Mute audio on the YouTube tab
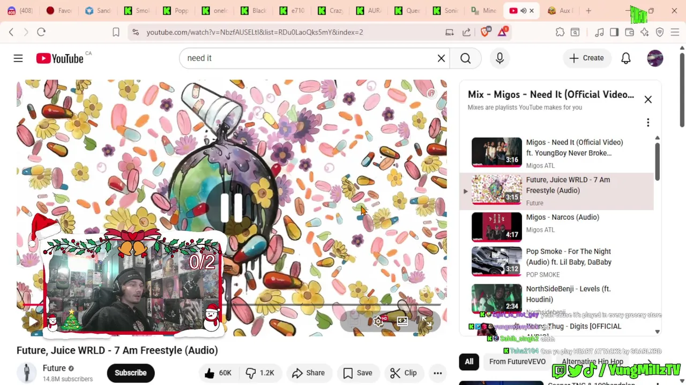Image resolution: width=686 pixels, height=385 pixels. [524, 11]
